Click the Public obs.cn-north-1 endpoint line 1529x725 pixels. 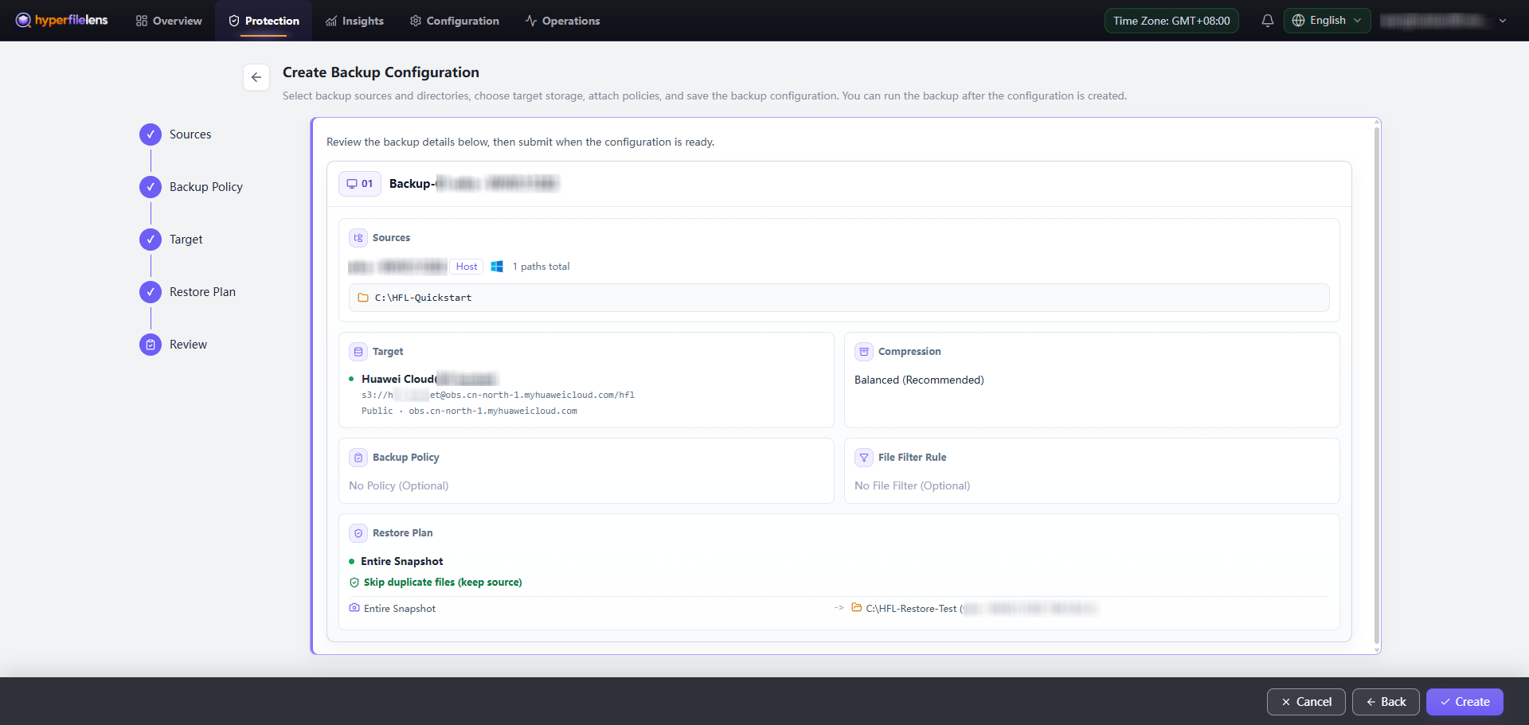(x=469, y=411)
